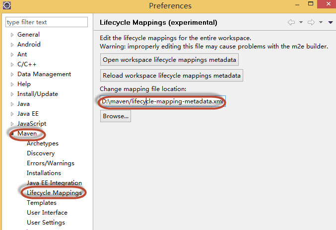Close the Preferences dialog
Image resolution: width=336 pixels, height=230 pixels.
[328, 4]
